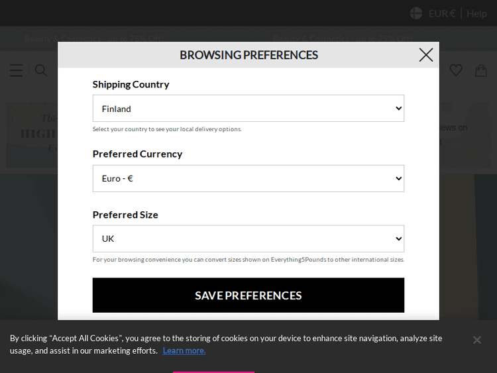
Task: Dismiss the cookie banner with X
Action: (x=476, y=340)
